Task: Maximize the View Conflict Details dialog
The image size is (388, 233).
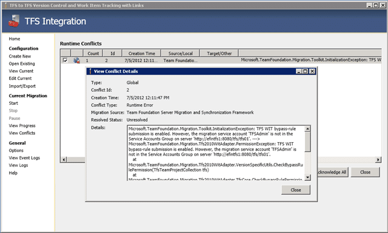Action: pyautogui.click(x=306, y=71)
